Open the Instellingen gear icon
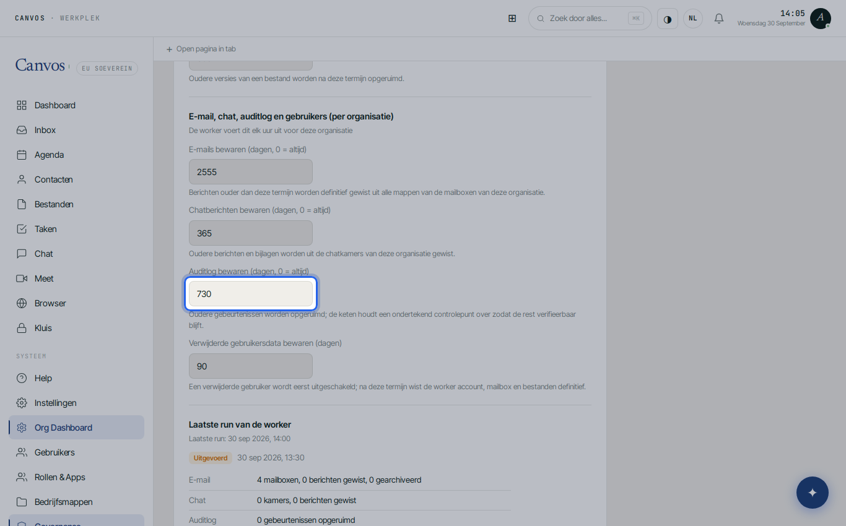Viewport: 846px width, 526px height. (x=22, y=403)
